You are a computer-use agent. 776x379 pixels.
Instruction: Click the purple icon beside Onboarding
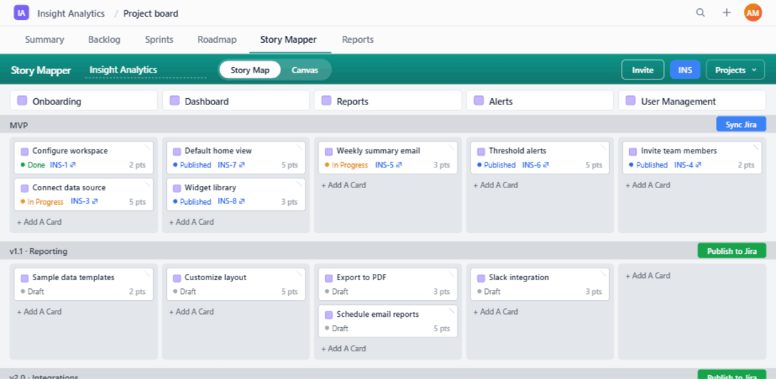click(21, 101)
